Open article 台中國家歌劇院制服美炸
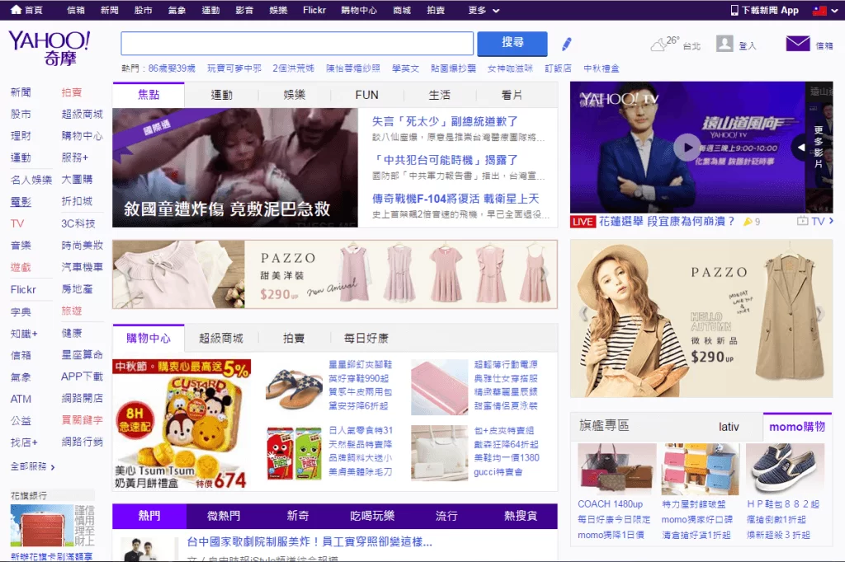The image size is (845, 562). click(x=309, y=542)
